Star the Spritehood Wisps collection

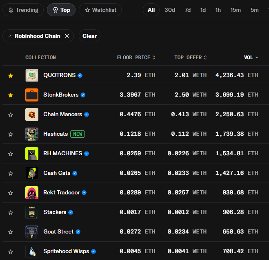[x=11, y=251]
